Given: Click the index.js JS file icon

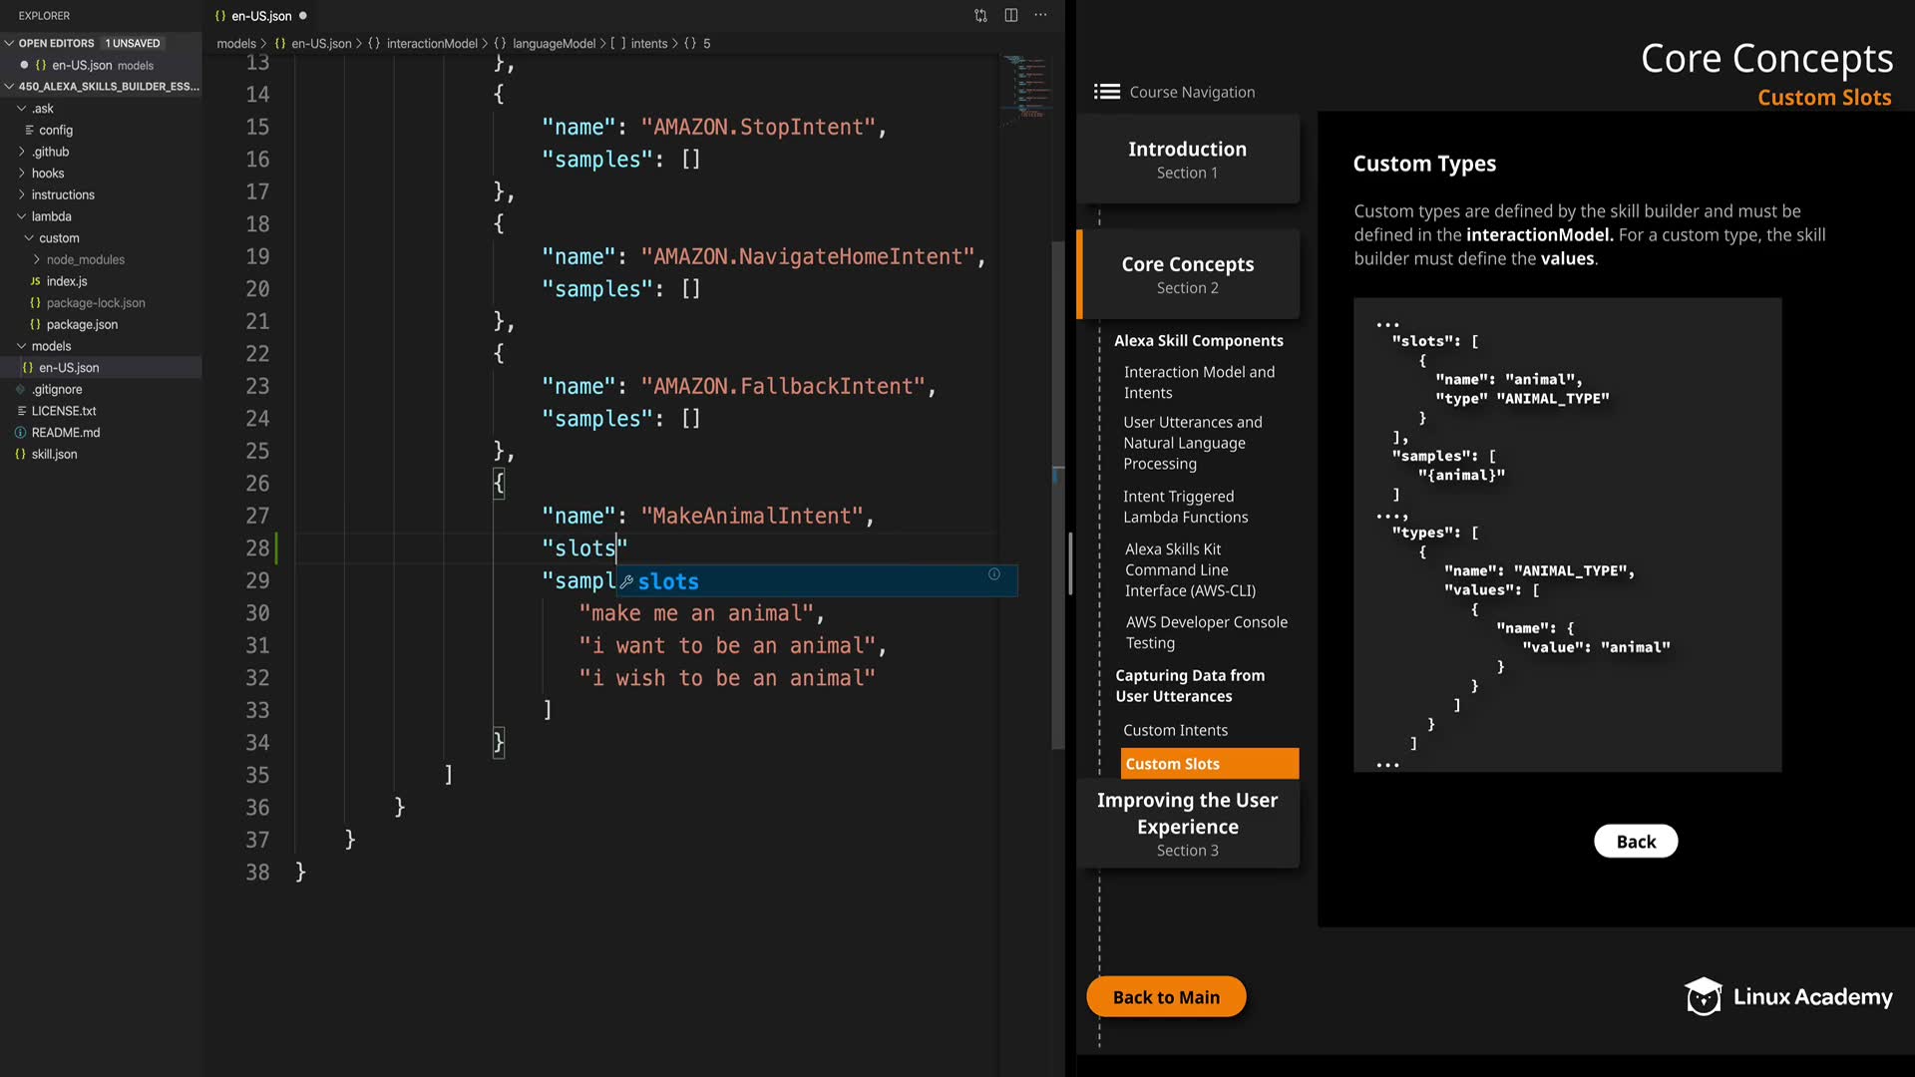Looking at the screenshot, I should (x=35, y=282).
